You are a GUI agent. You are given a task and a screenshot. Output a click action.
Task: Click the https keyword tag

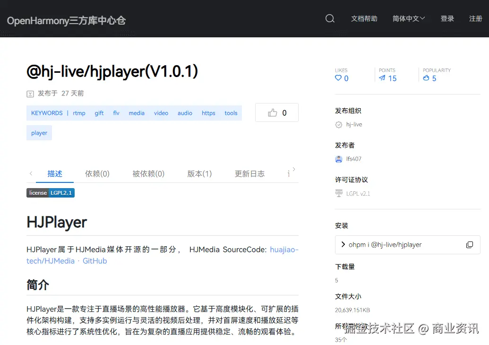click(x=208, y=113)
